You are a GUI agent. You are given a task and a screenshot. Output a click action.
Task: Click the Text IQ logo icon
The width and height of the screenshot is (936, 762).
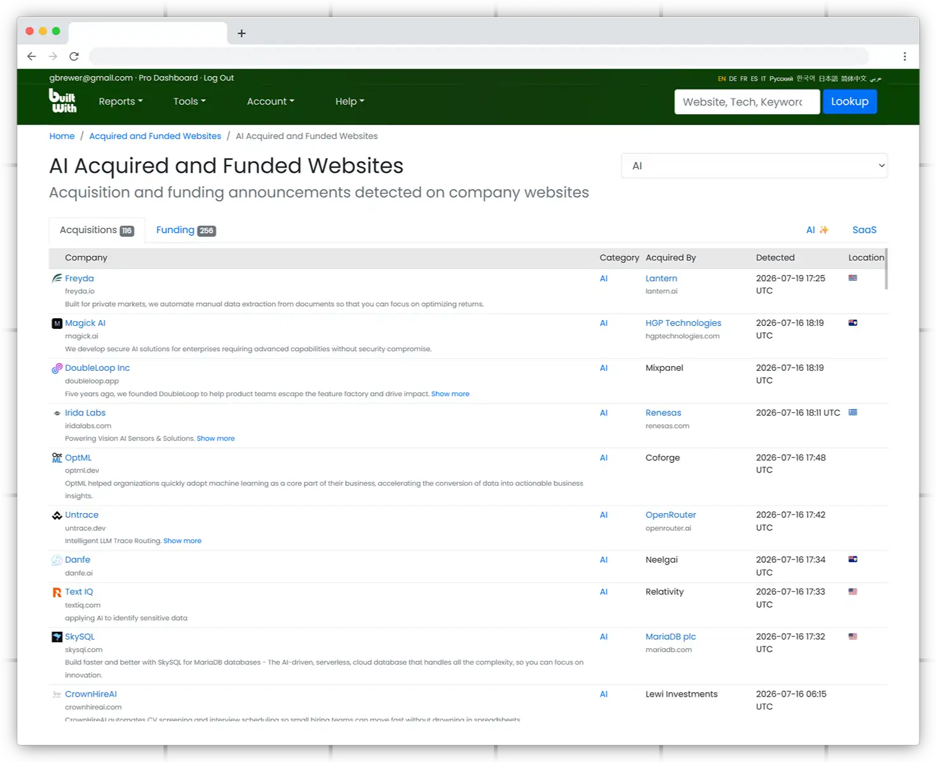(57, 592)
